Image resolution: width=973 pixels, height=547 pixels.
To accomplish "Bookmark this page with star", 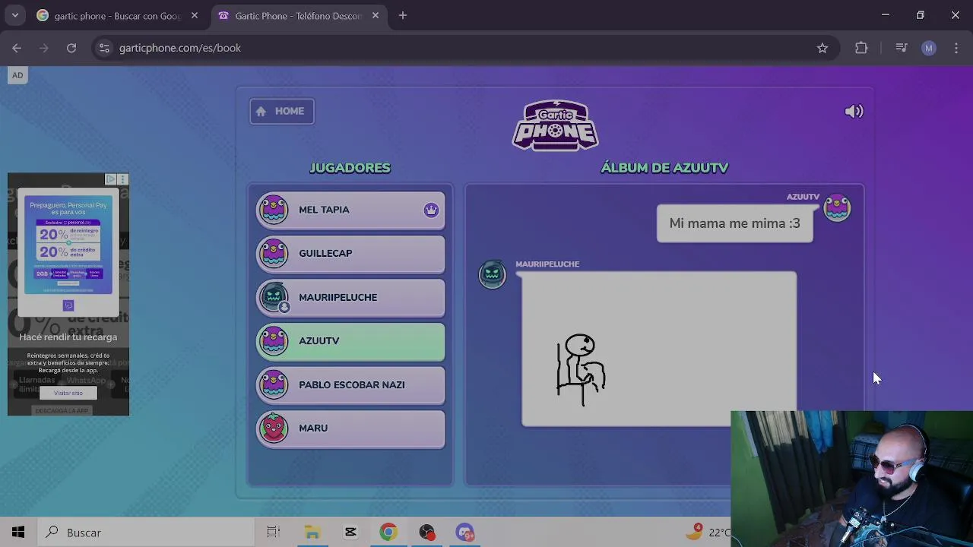I will click(x=822, y=48).
